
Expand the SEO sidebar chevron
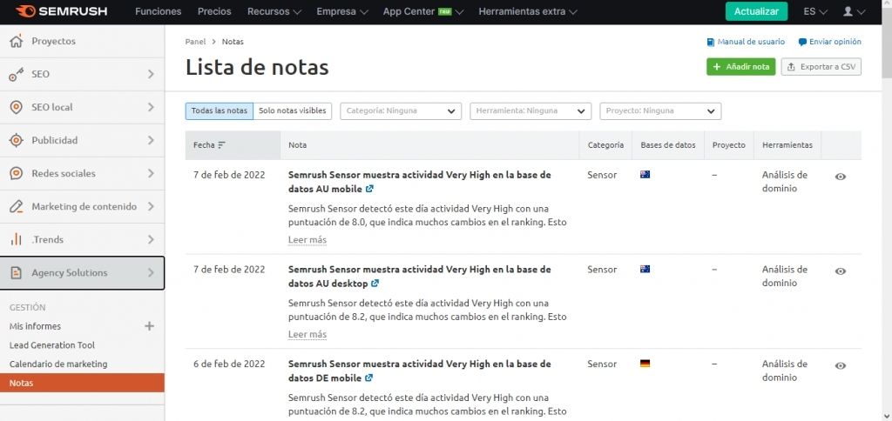click(151, 74)
